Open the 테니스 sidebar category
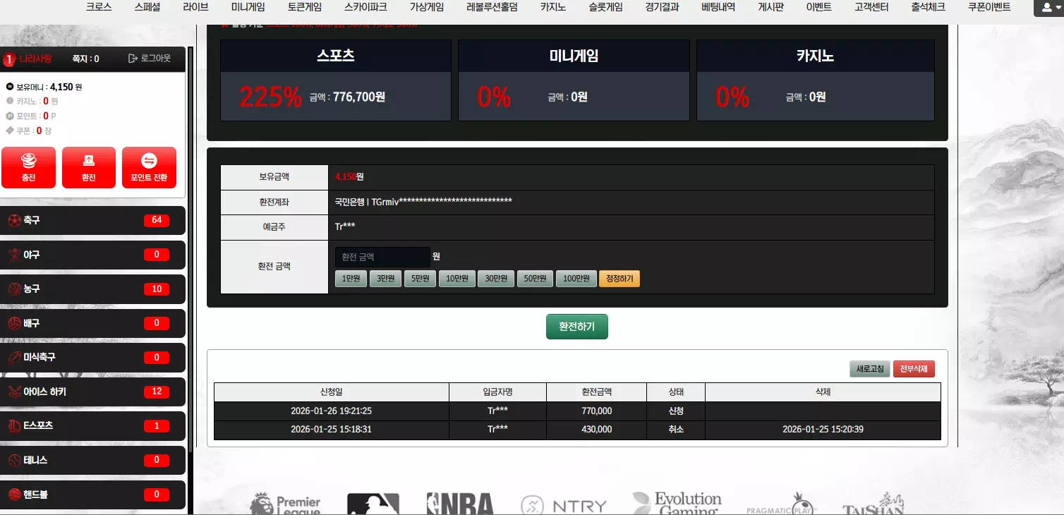This screenshot has height=515, width=1064. point(92,460)
